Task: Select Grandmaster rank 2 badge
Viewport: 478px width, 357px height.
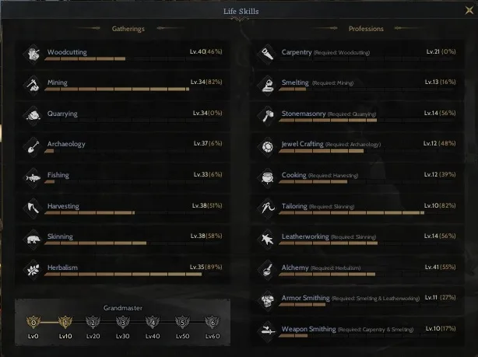Action: [x=93, y=322]
